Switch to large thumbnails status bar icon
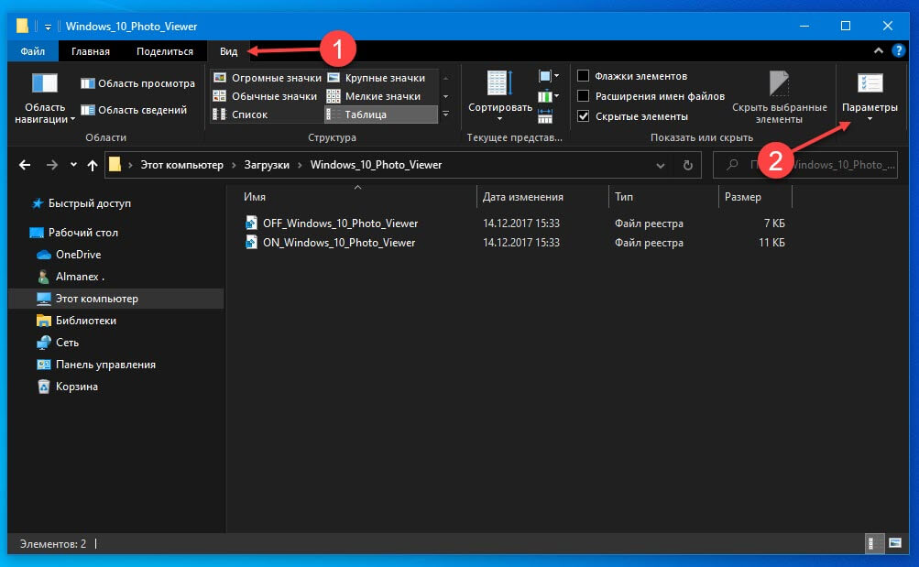This screenshot has height=567, width=919. coord(895,543)
